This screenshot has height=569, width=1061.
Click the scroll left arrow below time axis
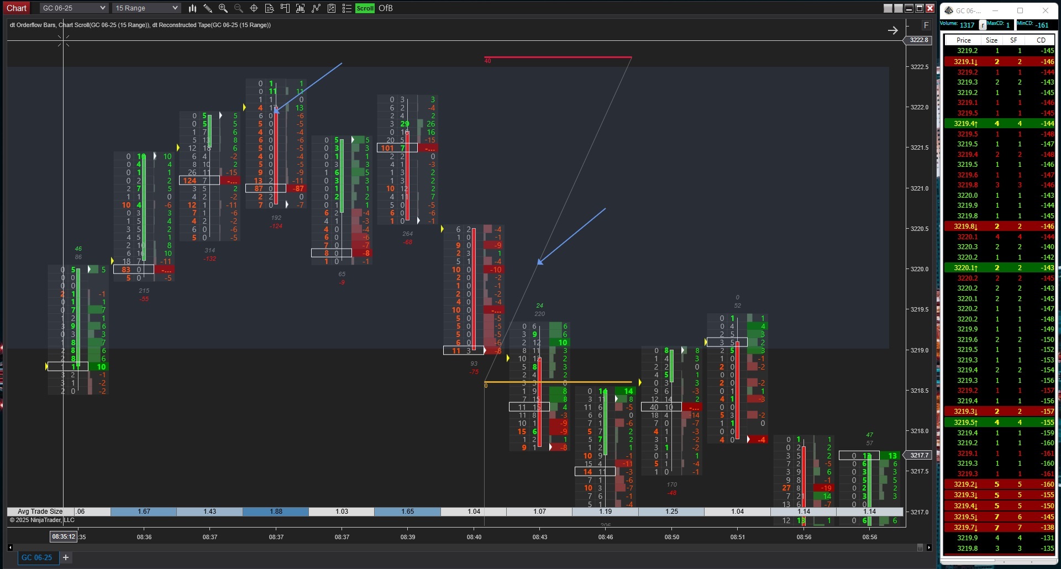[10, 547]
